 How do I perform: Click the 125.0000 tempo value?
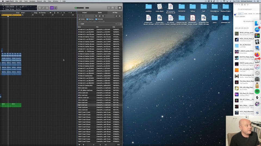10,7
